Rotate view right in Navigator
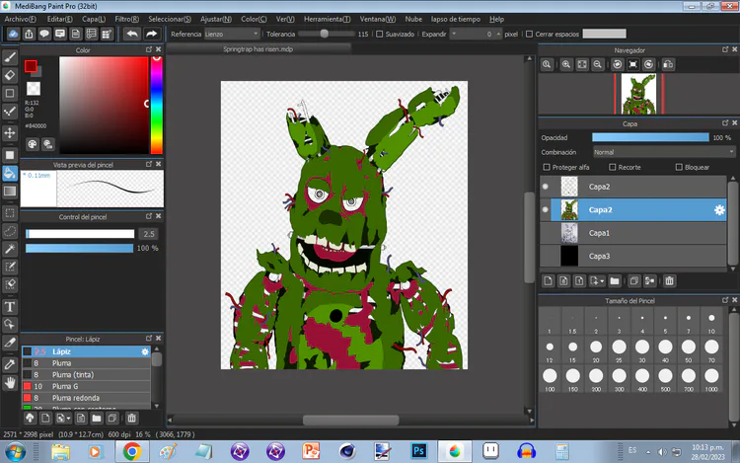 649,64
